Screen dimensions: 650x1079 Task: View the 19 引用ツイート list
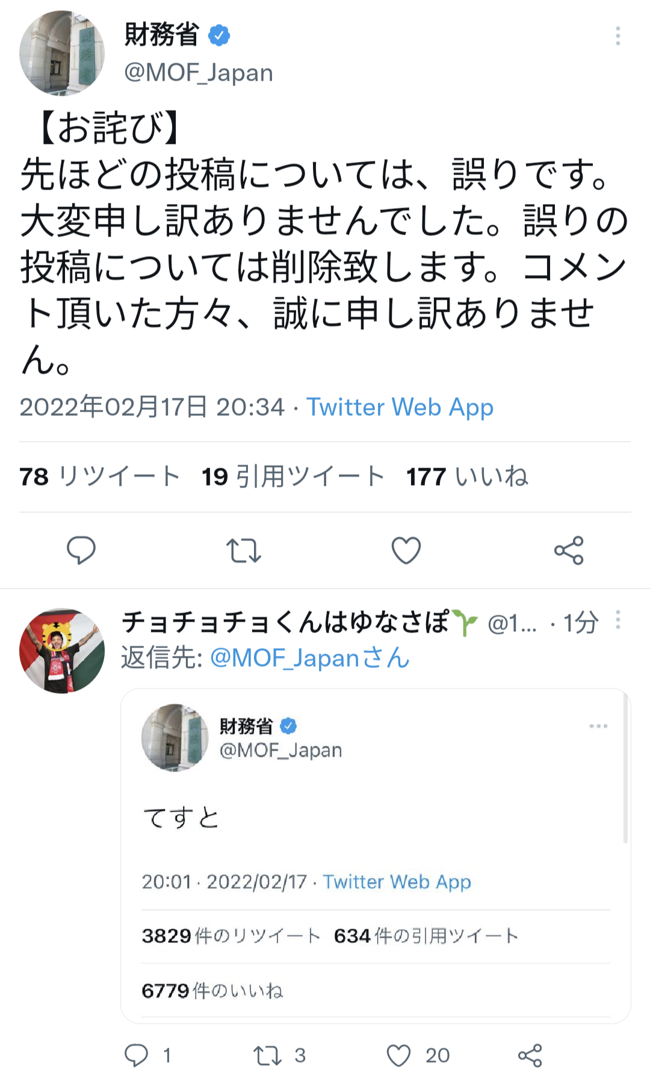pos(293,477)
